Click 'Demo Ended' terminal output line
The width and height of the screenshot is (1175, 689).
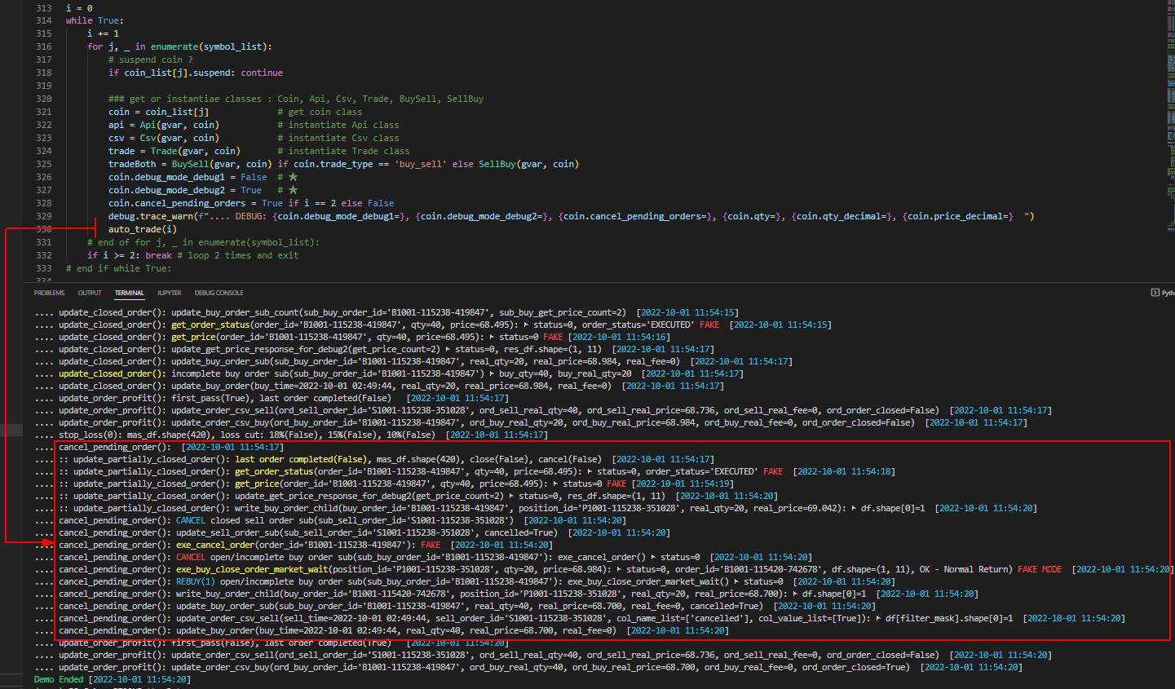tap(112, 679)
